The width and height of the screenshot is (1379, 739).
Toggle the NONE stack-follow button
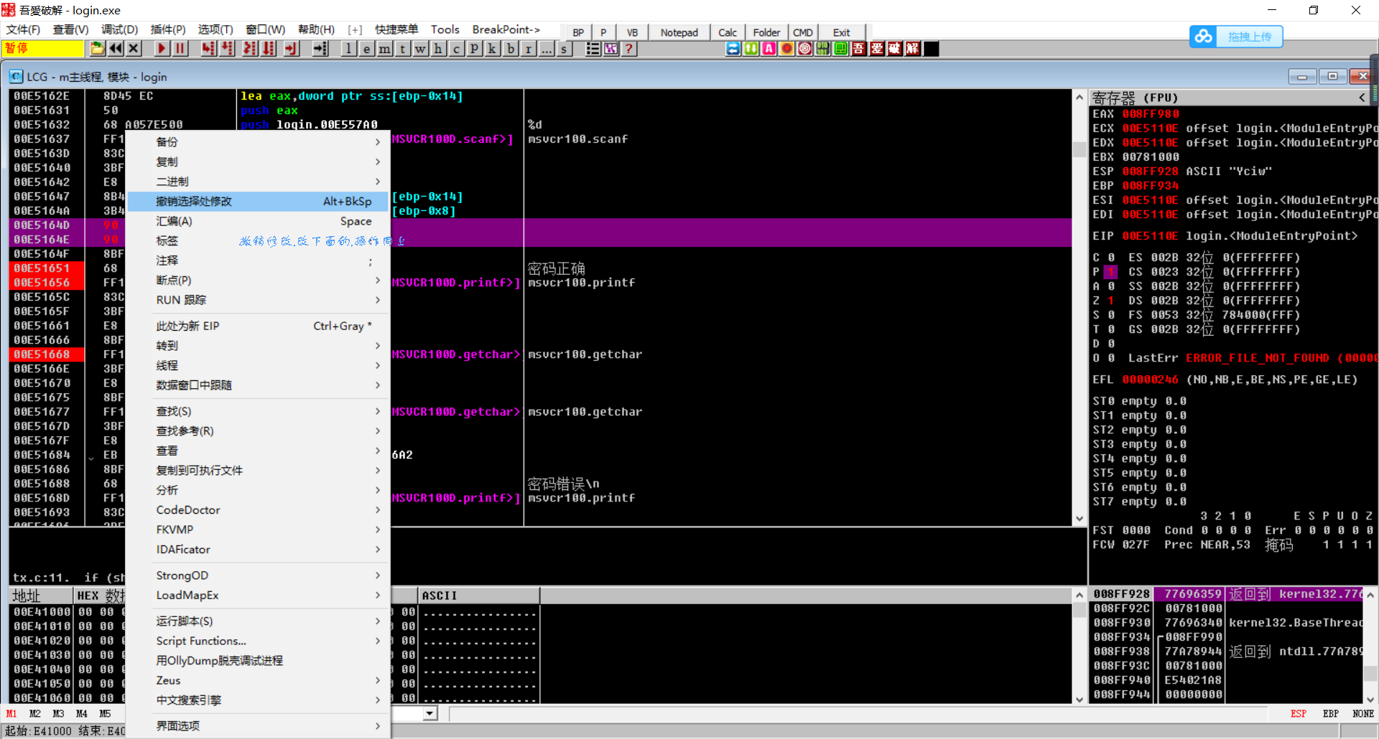1363,713
